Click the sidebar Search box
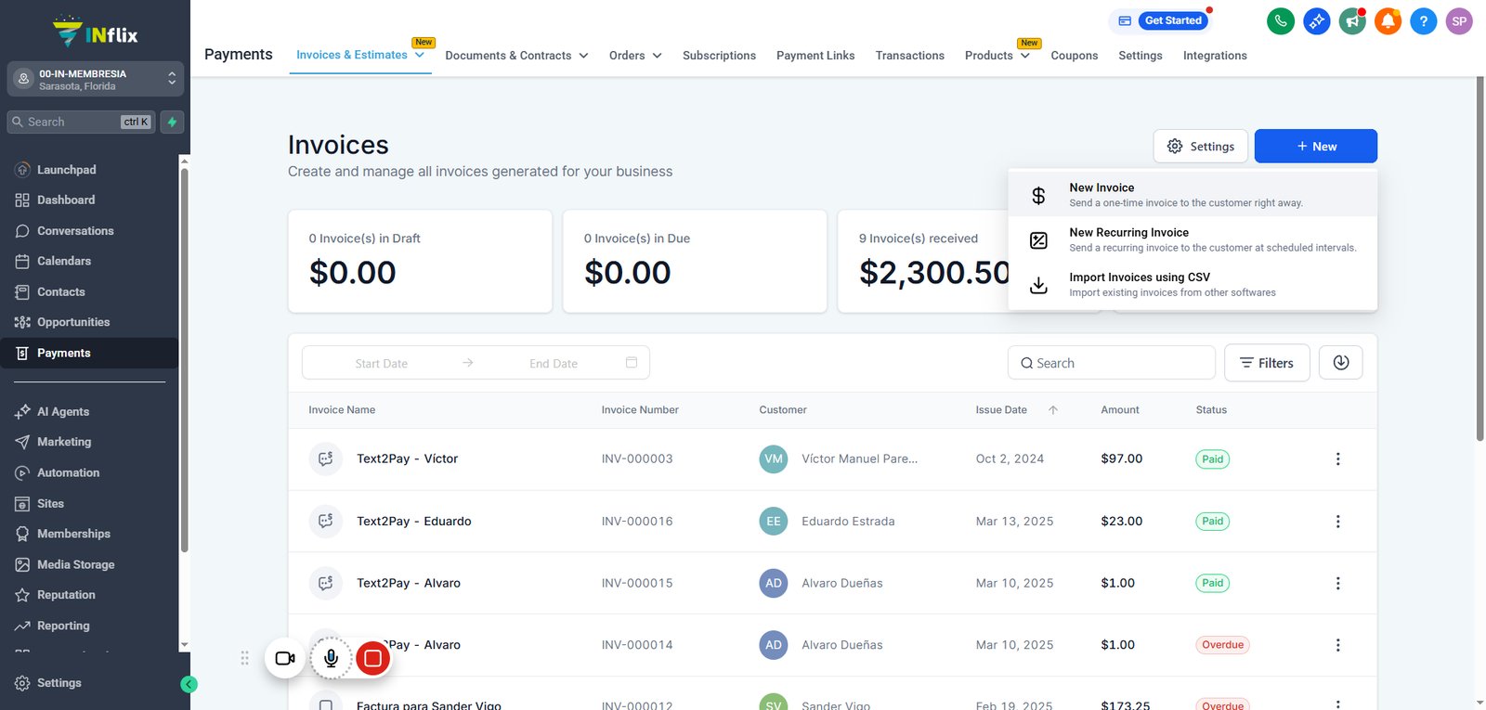This screenshot has height=710, width=1486. tap(82, 122)
